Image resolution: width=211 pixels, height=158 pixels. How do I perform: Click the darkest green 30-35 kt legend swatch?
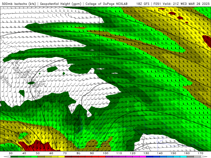[x=14, y=157]
